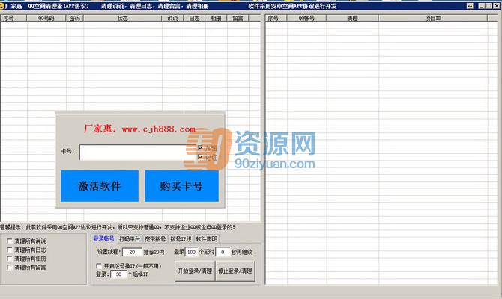Click the title bar icon left of minimize
Screen dimensions: 502x299
pyautogui.click(x=470, y=6)
